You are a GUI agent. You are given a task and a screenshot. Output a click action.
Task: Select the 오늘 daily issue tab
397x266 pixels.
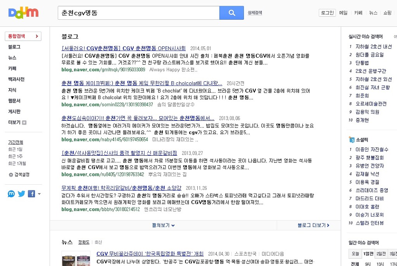[355, 254]
